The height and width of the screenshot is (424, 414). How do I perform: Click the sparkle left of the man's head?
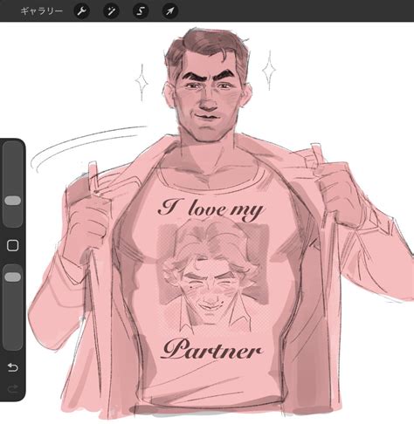coord(142,82)
